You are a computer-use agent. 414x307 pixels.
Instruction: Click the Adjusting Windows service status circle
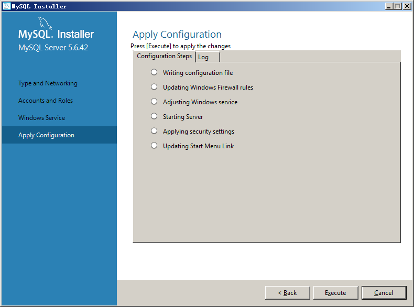click(x=154, y=101)
